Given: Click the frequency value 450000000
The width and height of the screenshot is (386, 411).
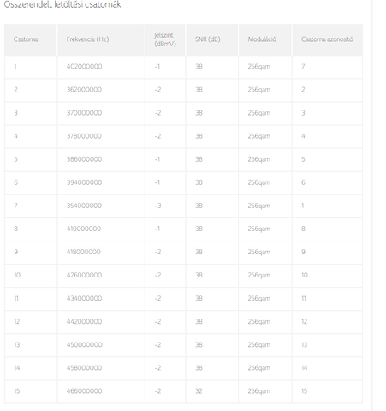Looking at the screenshot, I should [84, 344].
